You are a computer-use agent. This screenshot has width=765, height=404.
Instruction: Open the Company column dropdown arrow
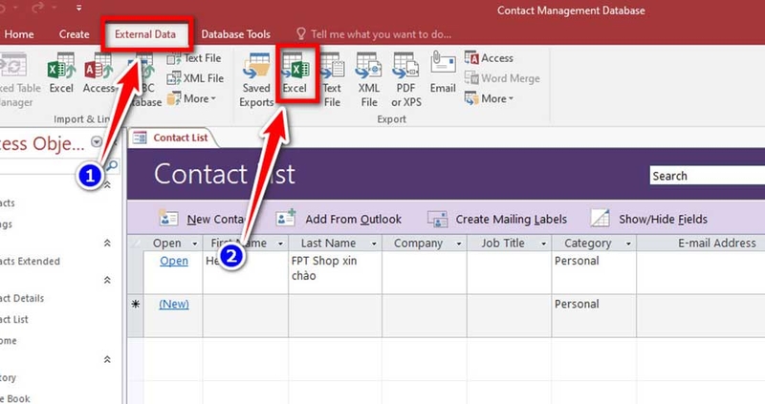(x=459, y=244)
